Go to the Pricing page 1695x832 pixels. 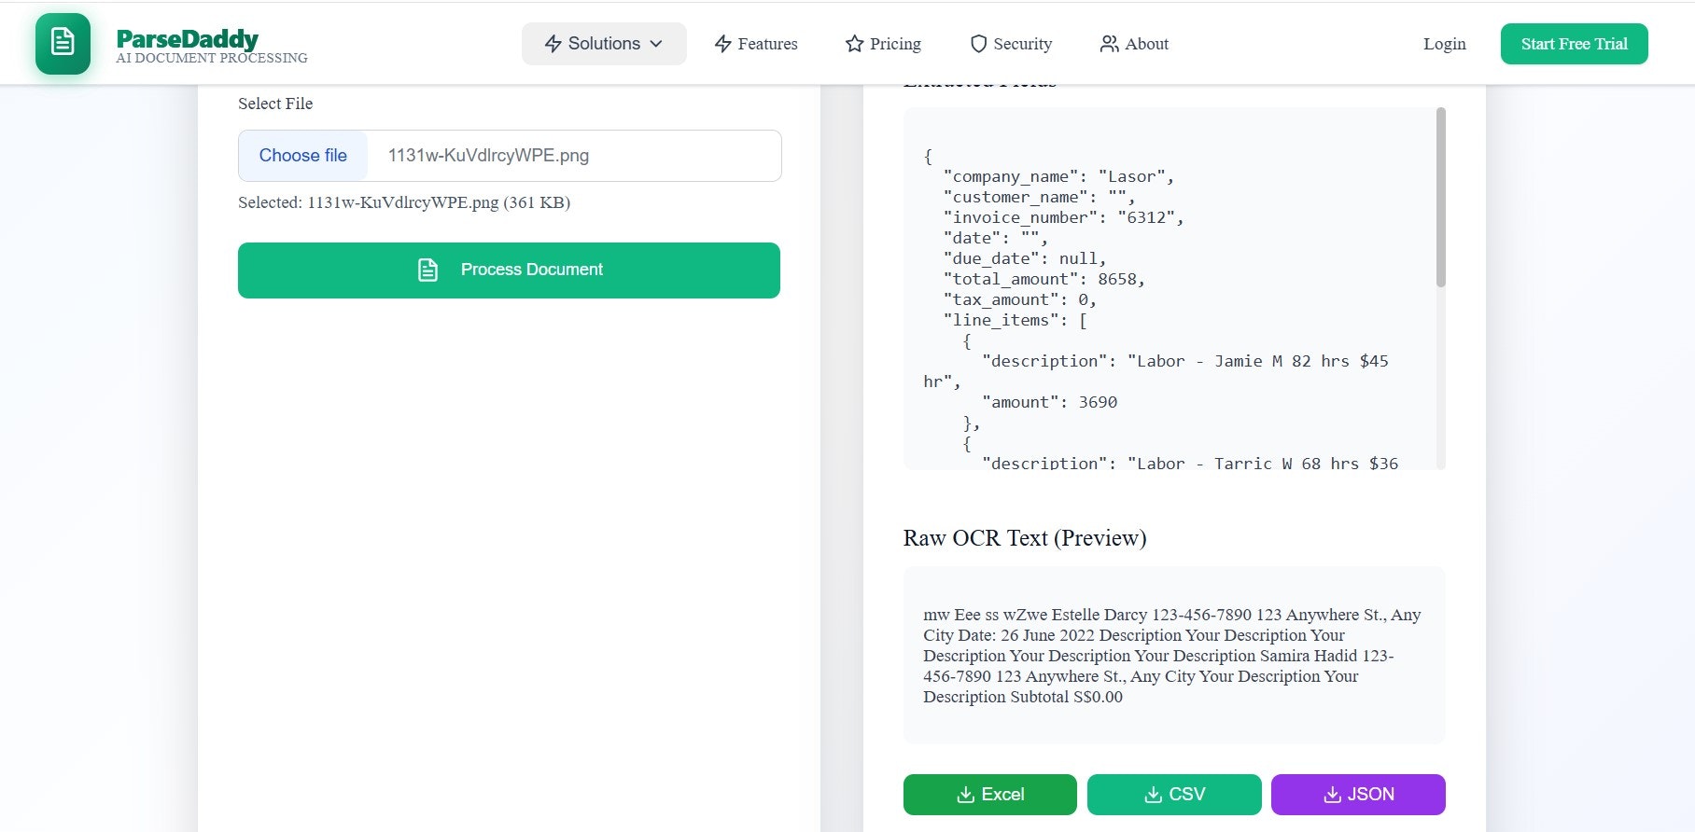(x=895, y=44)
